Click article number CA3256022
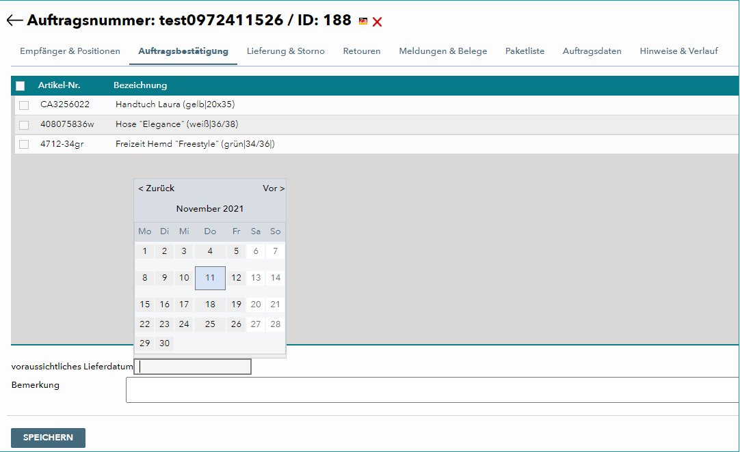The width and height of the screenshot is (740, 452). point(65,104)
